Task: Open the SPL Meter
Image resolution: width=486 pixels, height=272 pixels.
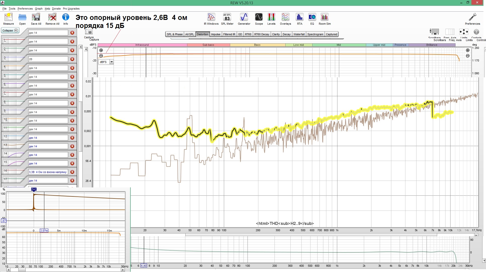Action: (x=227, y=17)
